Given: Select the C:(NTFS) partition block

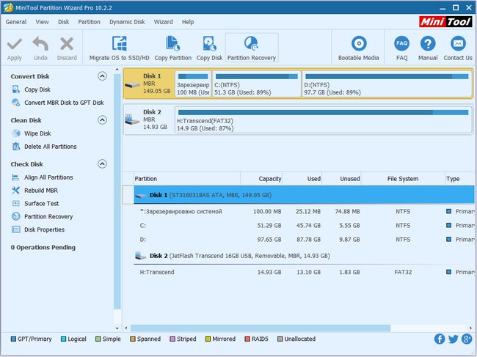Looking at the screenshot, I should 256,84.
